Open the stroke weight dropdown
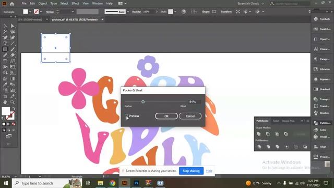334x188 pixels. pos(73,11)
